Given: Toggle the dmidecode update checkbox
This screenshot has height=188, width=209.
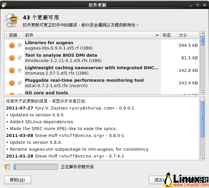Looking at the screenshot, I should 20,58.
